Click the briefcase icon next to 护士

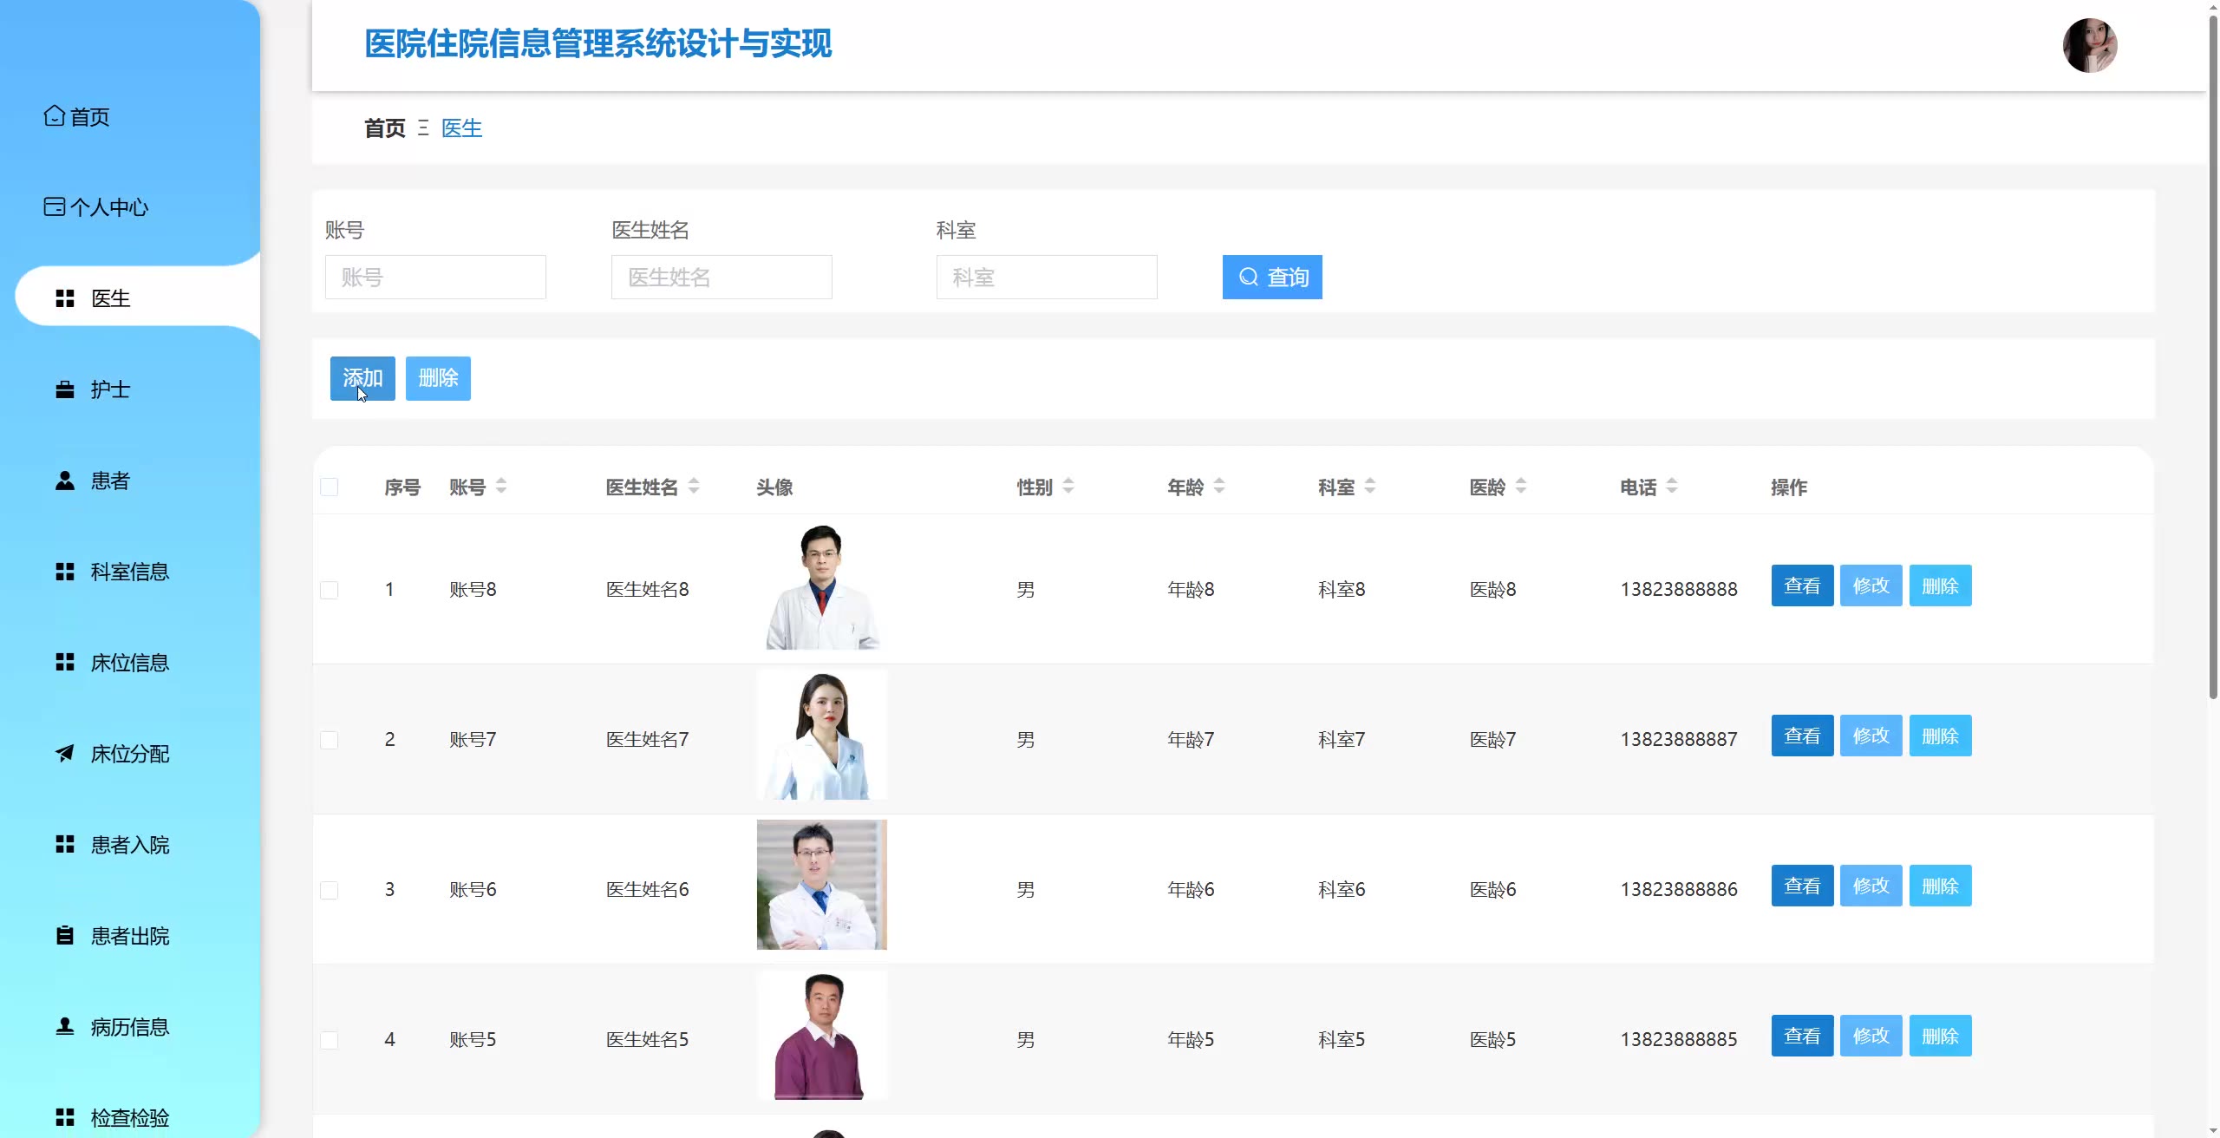pos(65,389)
